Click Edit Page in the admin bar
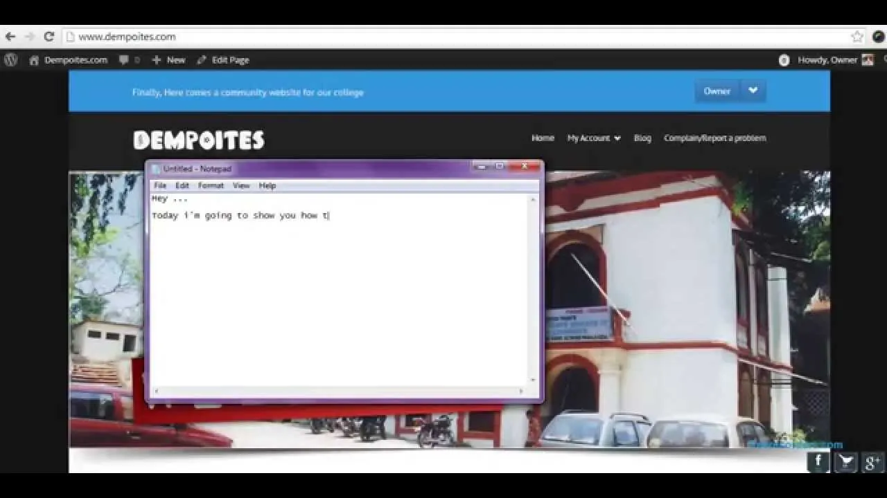The image size is (887, 498). click(222, 60)
